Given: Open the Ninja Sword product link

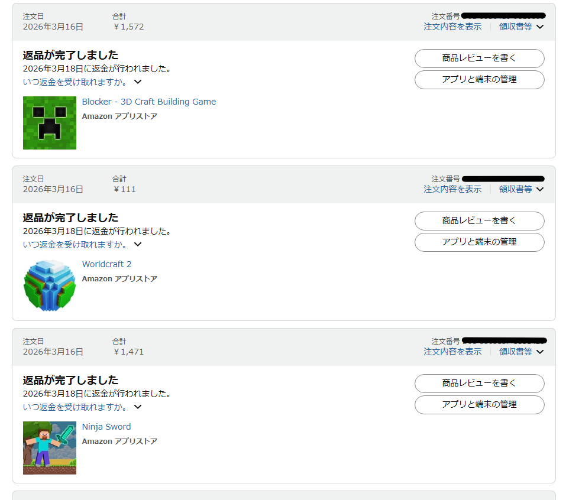Looking at the screenshot, I should pyautogui.click(x=106, y=427).
